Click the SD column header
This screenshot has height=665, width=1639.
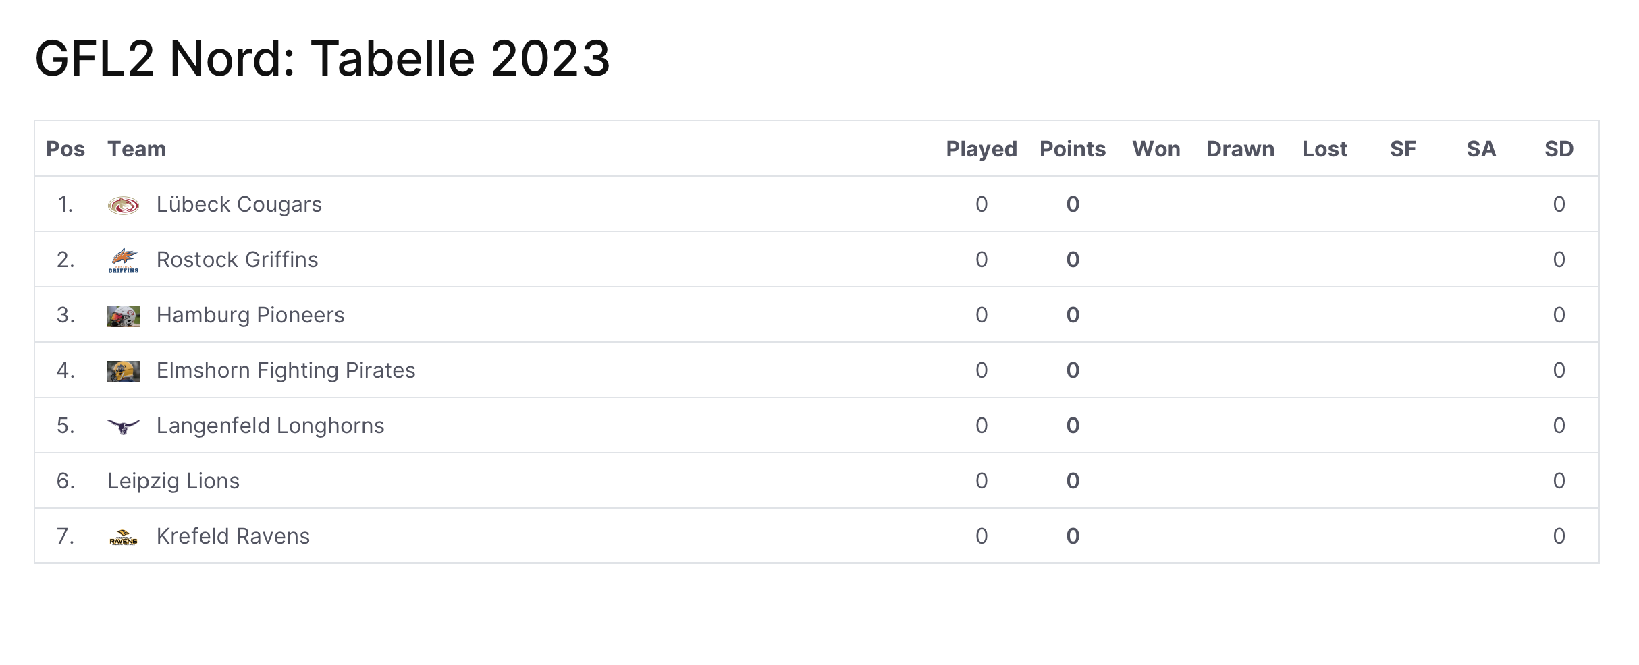pos(1559,149)
